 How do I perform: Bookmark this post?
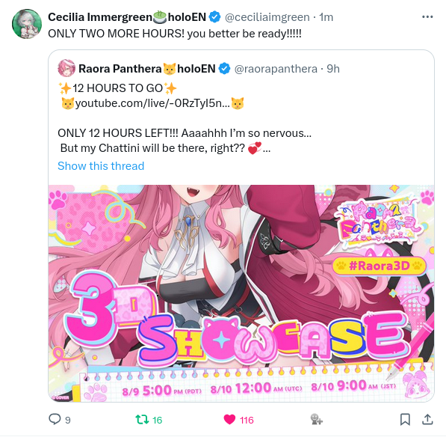tap(405, 419)
